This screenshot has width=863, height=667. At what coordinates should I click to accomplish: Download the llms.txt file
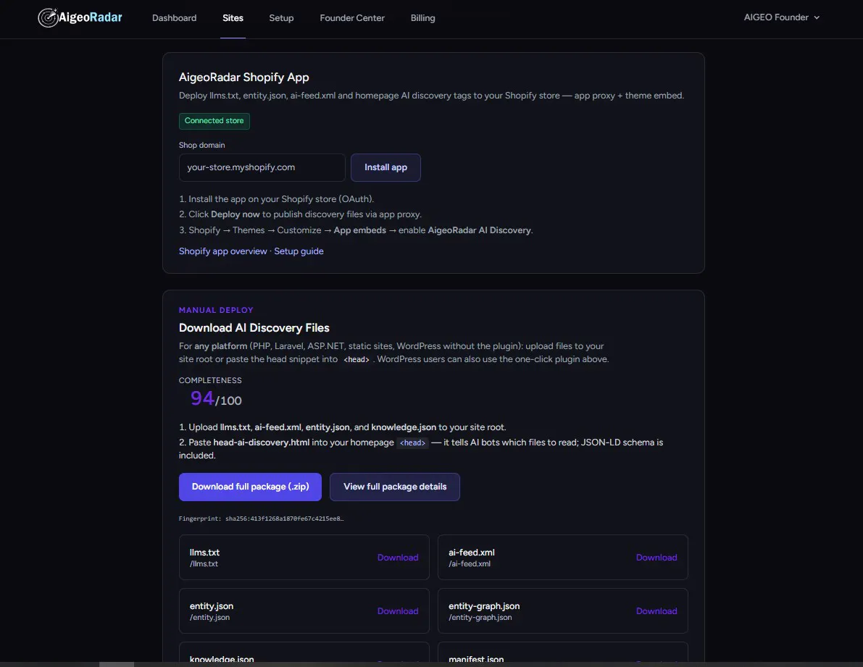coord(398,558)
